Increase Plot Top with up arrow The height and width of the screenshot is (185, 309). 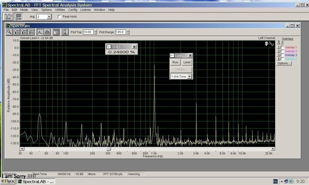coord(95,31)
